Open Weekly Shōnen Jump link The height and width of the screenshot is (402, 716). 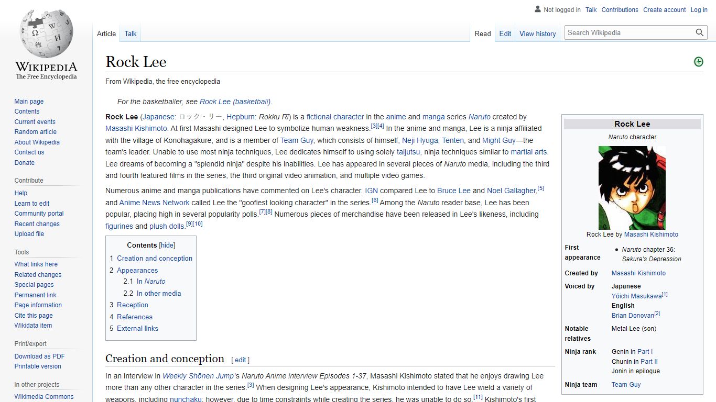(x=198, y=376)
